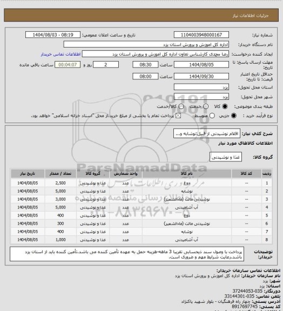This screenshot has height=311, width=283.
Task: Click the تاریخ نیاز column header
Action: click(28, 174)
